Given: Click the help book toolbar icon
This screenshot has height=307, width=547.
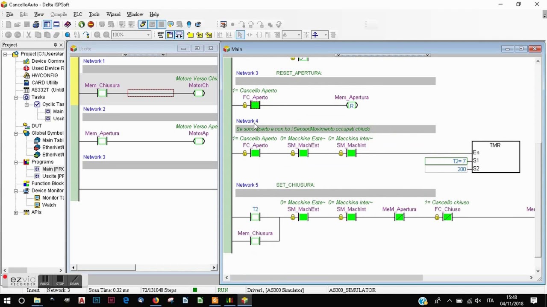Looking at the screenshot, I should 68,25.
